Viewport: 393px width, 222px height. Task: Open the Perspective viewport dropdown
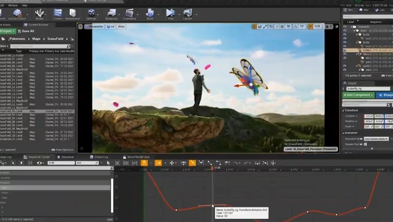(x=94, y=27)
